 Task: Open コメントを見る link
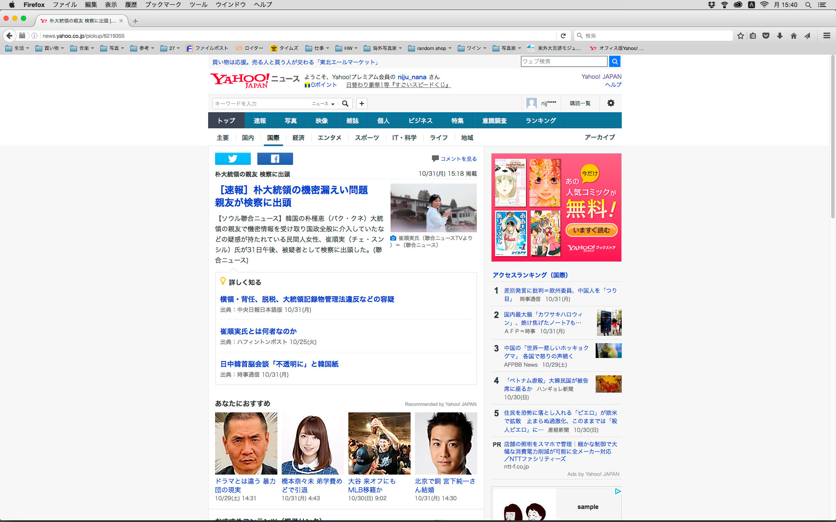coord(458,159)
